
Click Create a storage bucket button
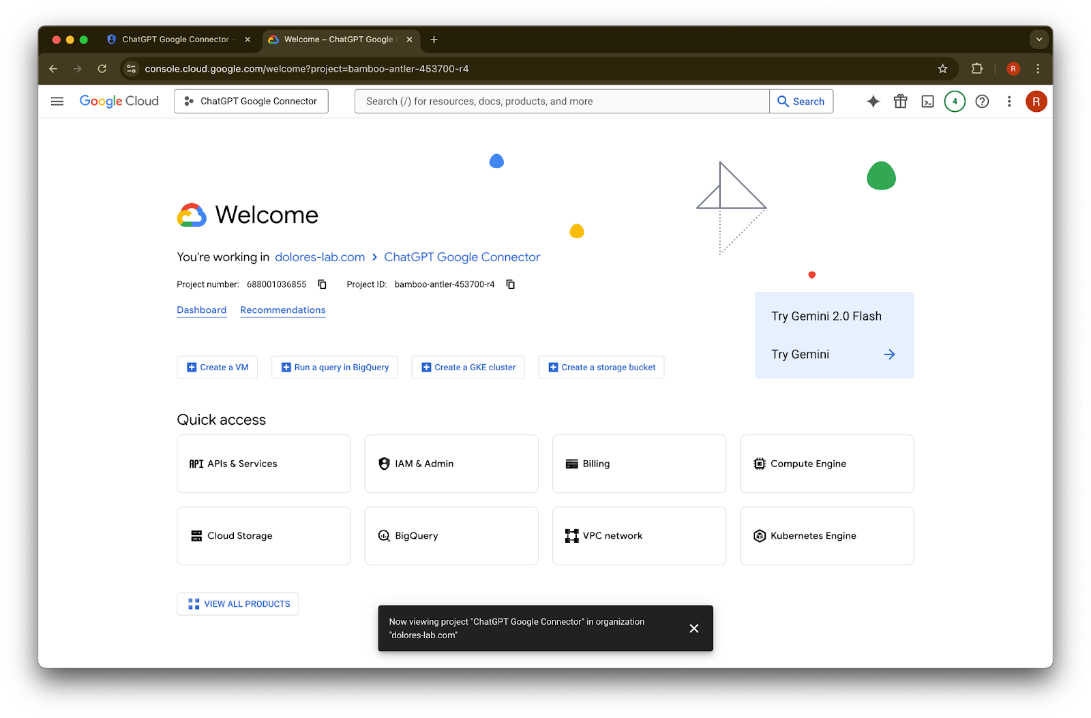click(x=601, y=368)
